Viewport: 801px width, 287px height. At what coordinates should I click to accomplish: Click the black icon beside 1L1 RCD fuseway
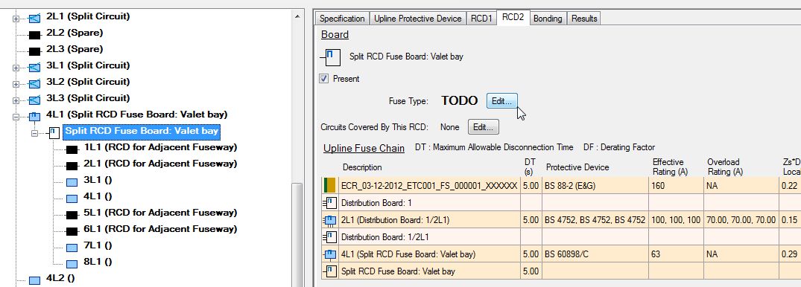[x=72, y=150]
